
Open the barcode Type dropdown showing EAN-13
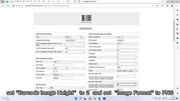click(74, 37)
